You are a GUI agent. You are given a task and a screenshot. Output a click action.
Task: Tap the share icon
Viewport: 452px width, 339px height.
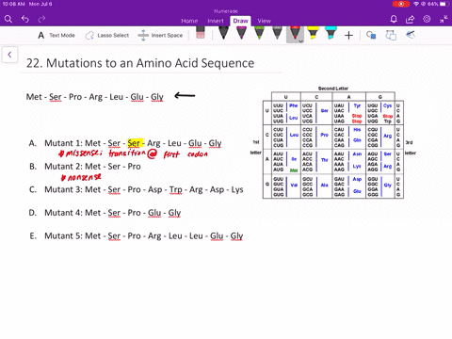[410, 19]
